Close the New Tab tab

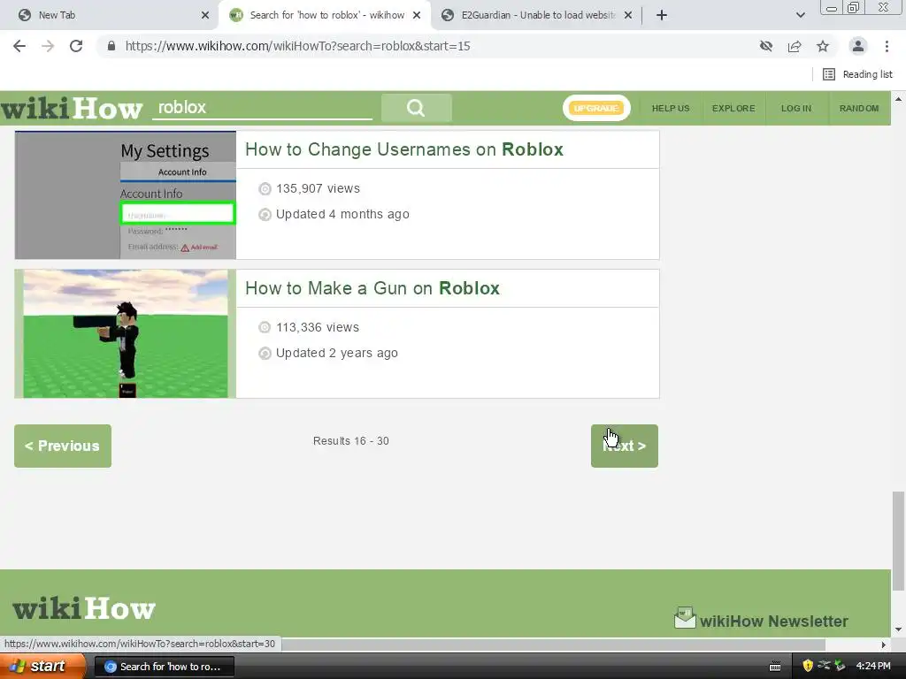[205, 15]
